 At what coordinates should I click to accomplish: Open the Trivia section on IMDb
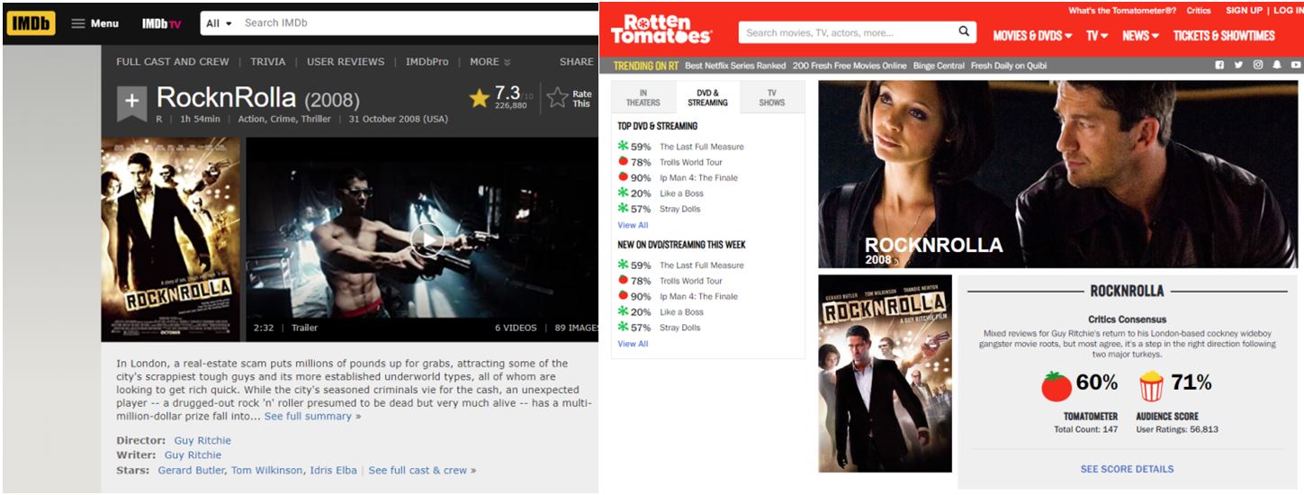(x=268, y=62)
